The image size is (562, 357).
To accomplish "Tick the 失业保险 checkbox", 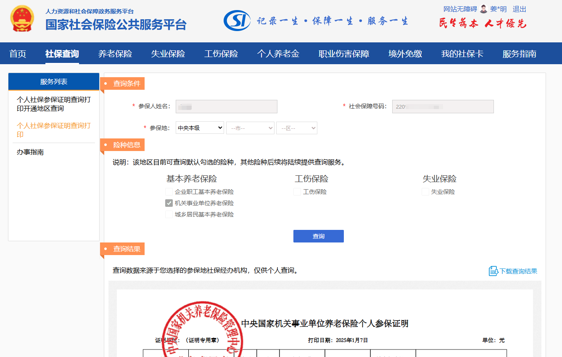I will click(425, 192).
